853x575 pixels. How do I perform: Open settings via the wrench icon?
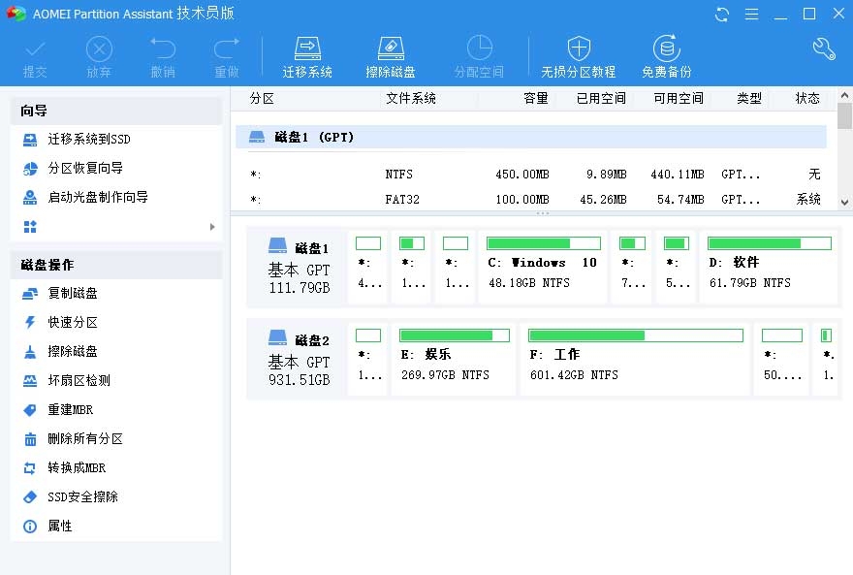[x=823, y=47]
